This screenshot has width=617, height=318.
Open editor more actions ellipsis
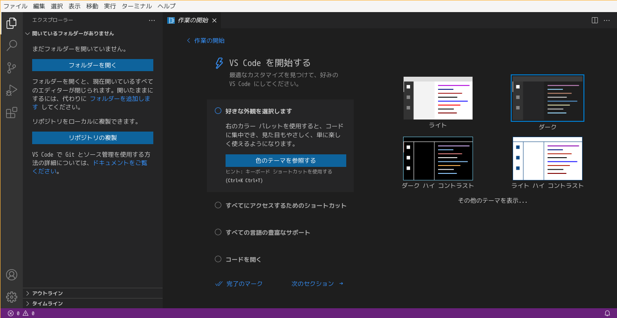tap(607, 20)
